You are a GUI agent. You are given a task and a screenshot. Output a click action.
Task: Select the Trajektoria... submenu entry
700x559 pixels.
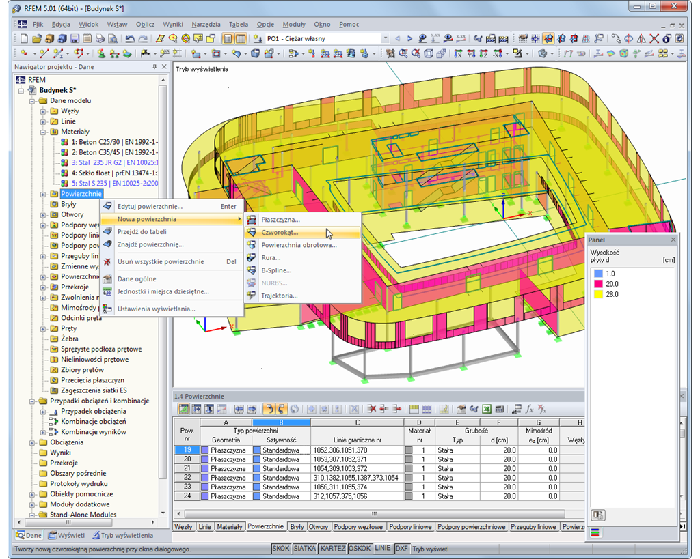[303, 296]
